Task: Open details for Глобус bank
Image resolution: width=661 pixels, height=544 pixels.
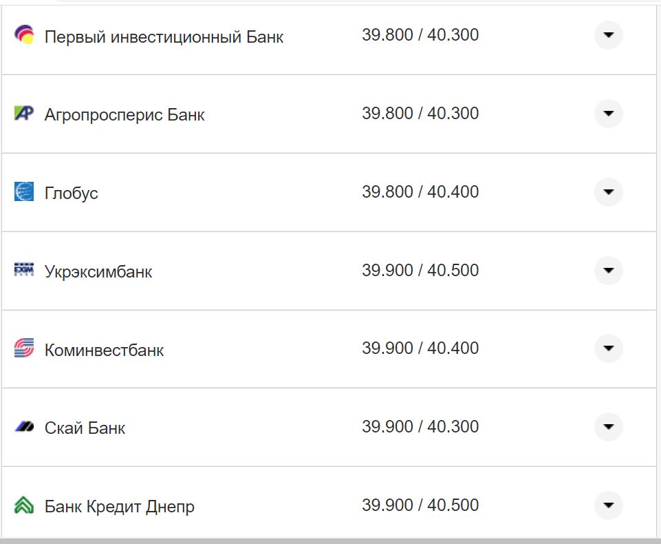Action: [608, 191]
